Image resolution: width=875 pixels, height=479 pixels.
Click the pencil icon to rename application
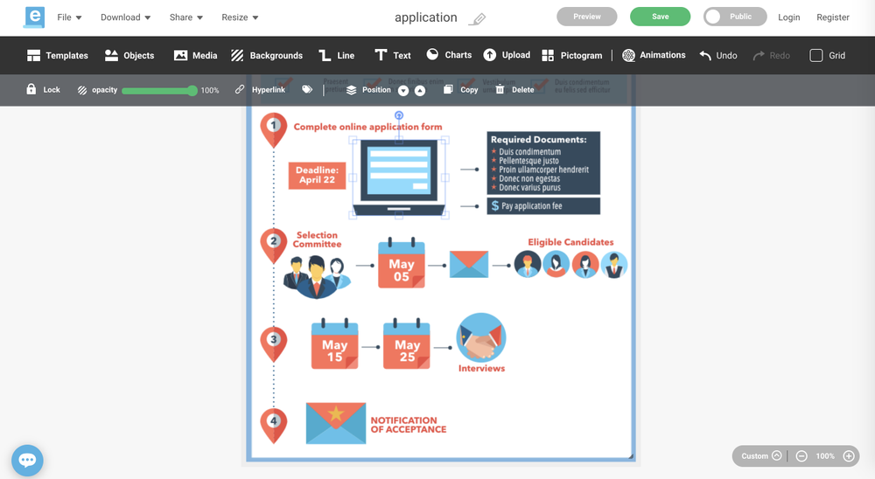[x=477, y=19]
